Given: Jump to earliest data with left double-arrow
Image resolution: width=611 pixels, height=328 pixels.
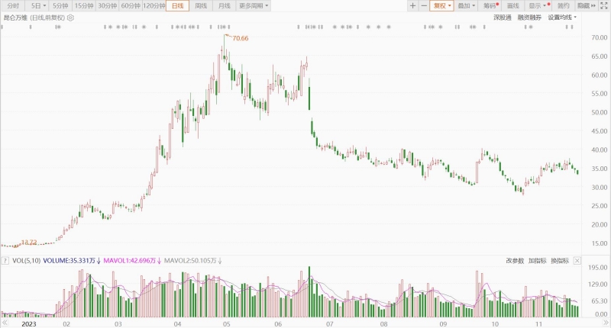Looking at the screenshot, I should click(5, 323).
